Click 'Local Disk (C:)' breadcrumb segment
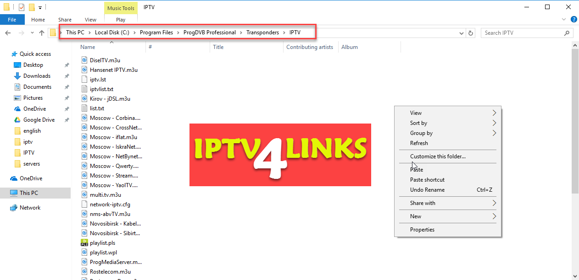 [x=112, y=32]
